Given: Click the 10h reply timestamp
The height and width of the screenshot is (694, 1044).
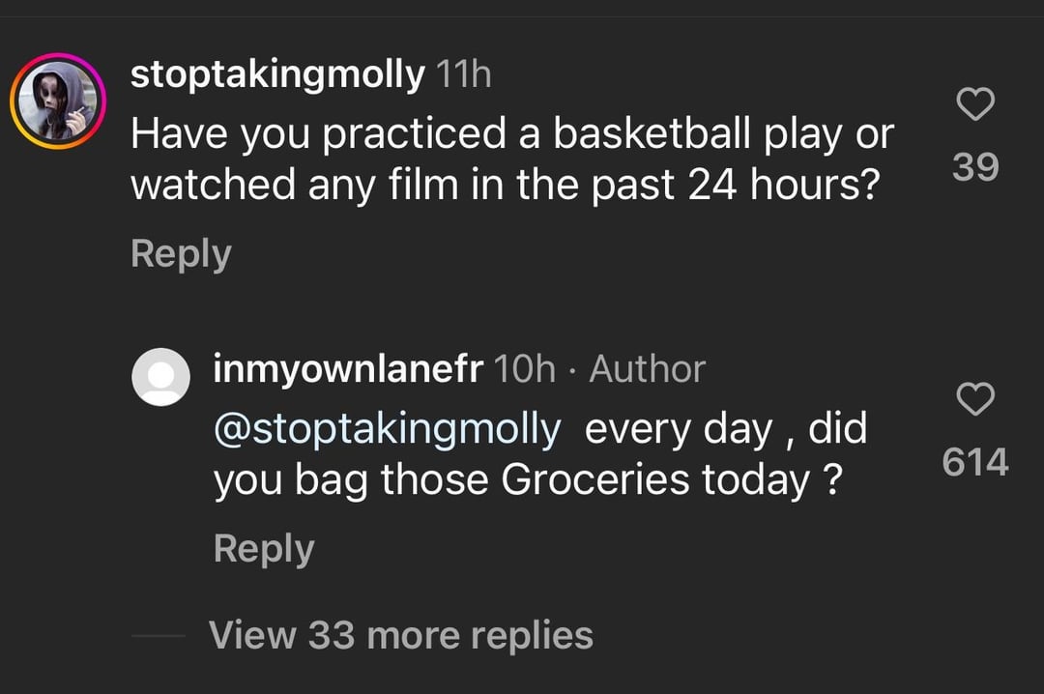Looking at the screenshot, I should 525,368.
